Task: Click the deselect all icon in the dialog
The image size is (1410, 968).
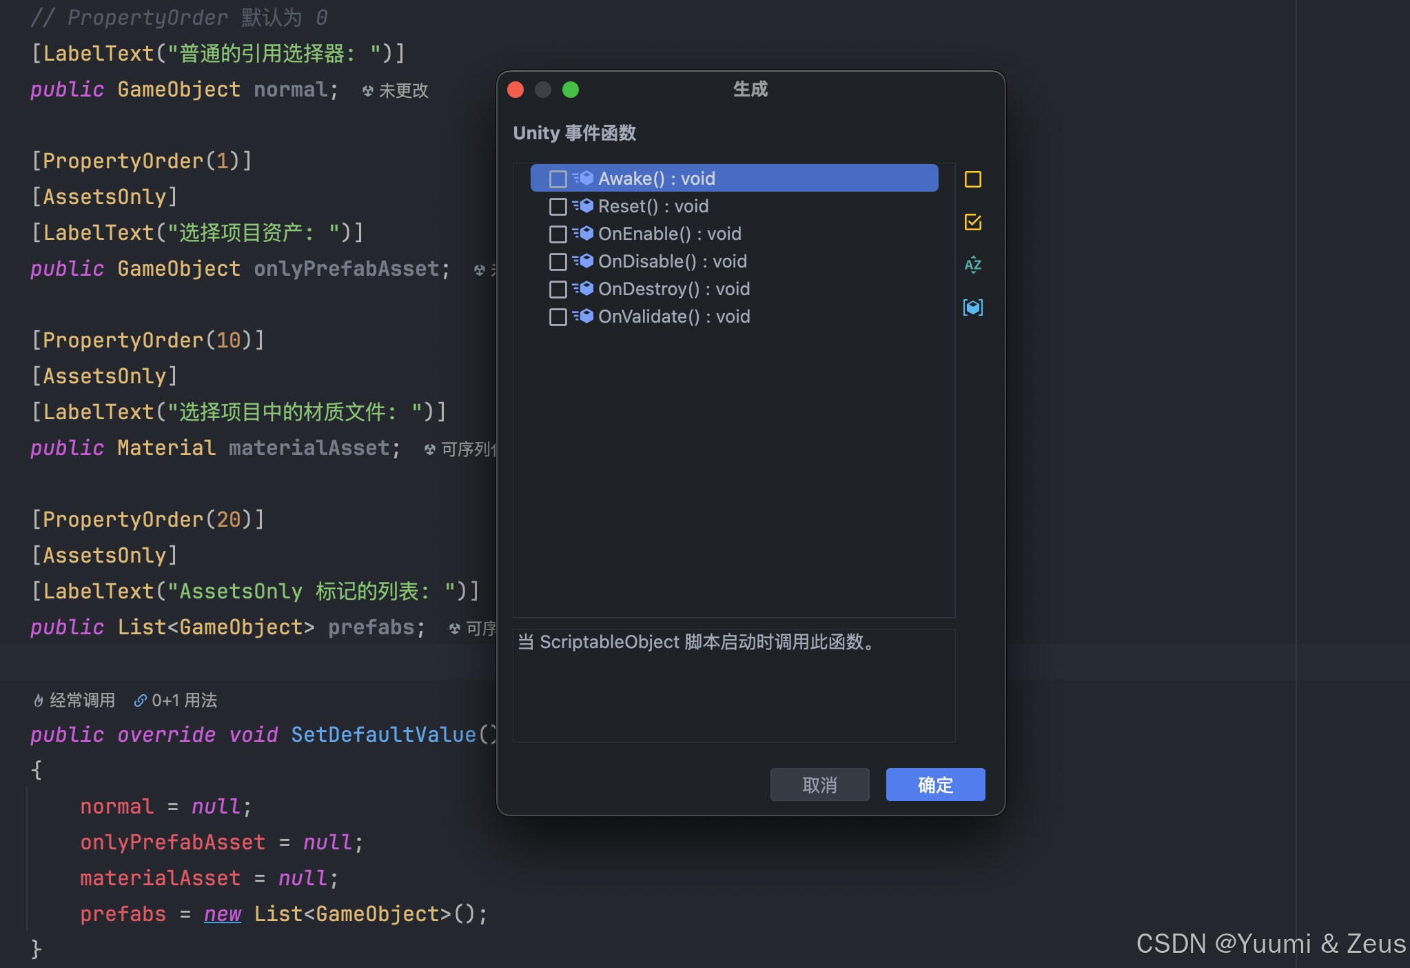Action: (x=972, y=179)
